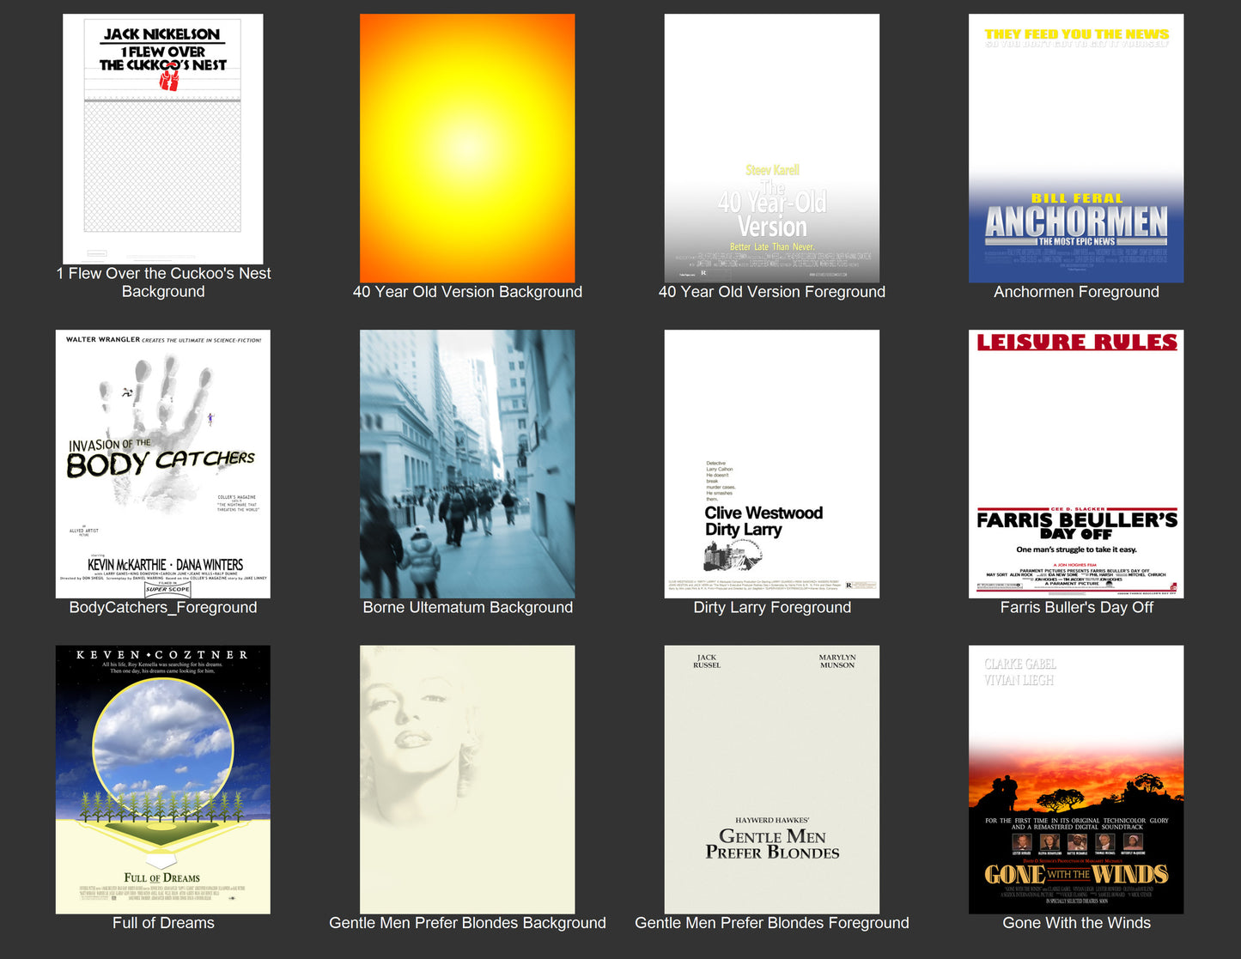1241x959 pixels.
Task: Open the Farris Beuller's Day Off poster
Action: click(x=1075, y=464)
